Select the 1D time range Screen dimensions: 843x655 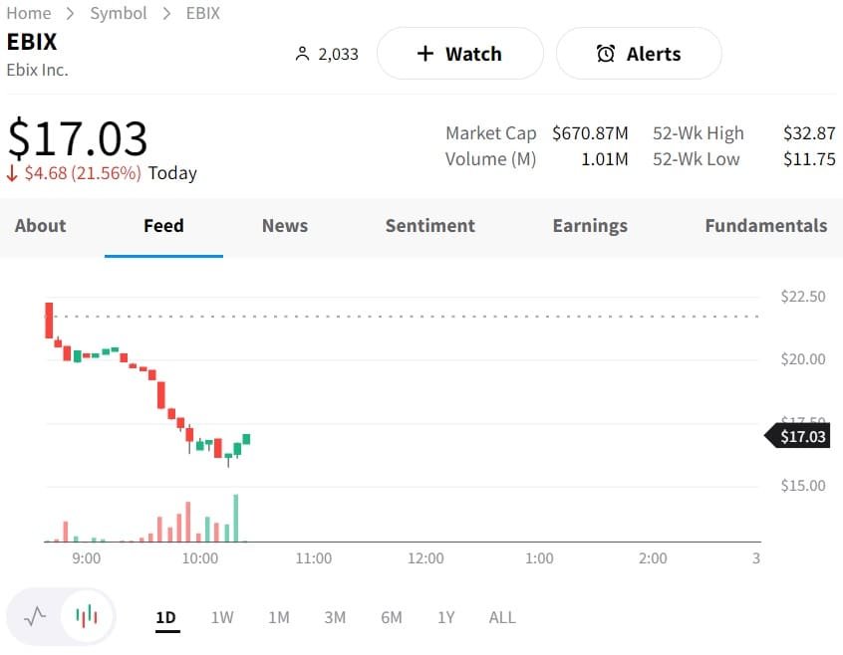(165, 617)
